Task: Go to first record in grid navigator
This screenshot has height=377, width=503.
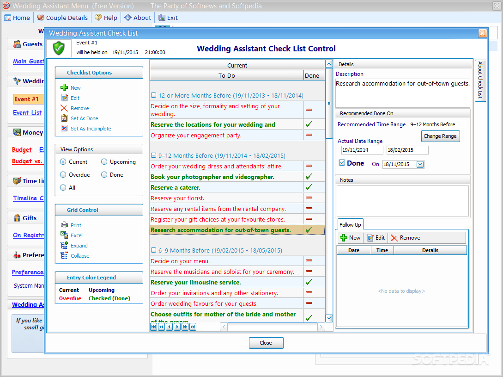Action: pyautogui.click(x=154, y=327)
